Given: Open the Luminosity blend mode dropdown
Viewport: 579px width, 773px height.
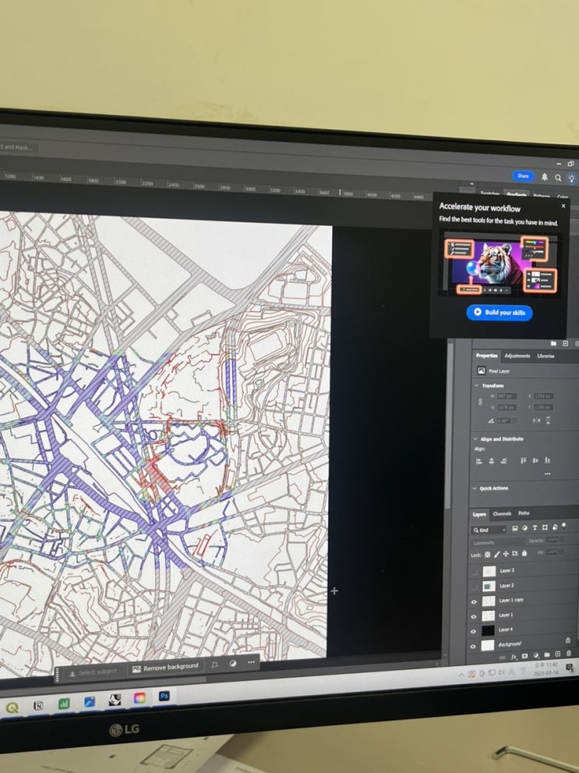Looking at the screenshot, I should click(x=497, y=542).
